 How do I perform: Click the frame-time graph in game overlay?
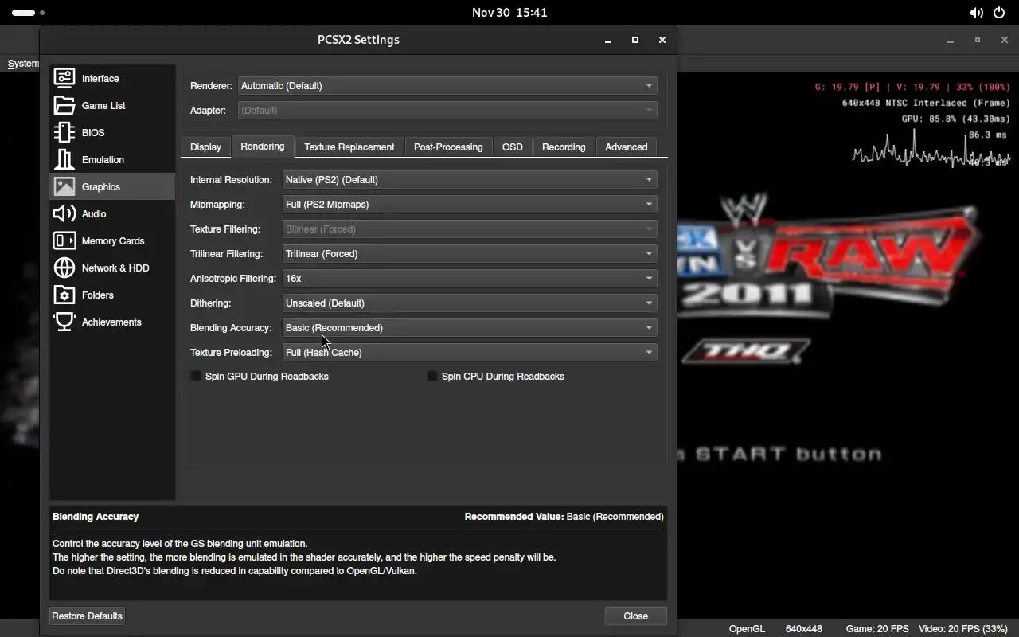tap(931, 150)
